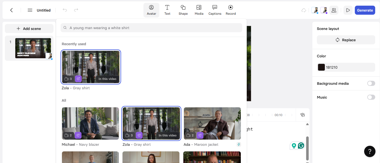Click the 1B1210 hex color value
This screenshot has width=380, height=163.
click(332, 68)
